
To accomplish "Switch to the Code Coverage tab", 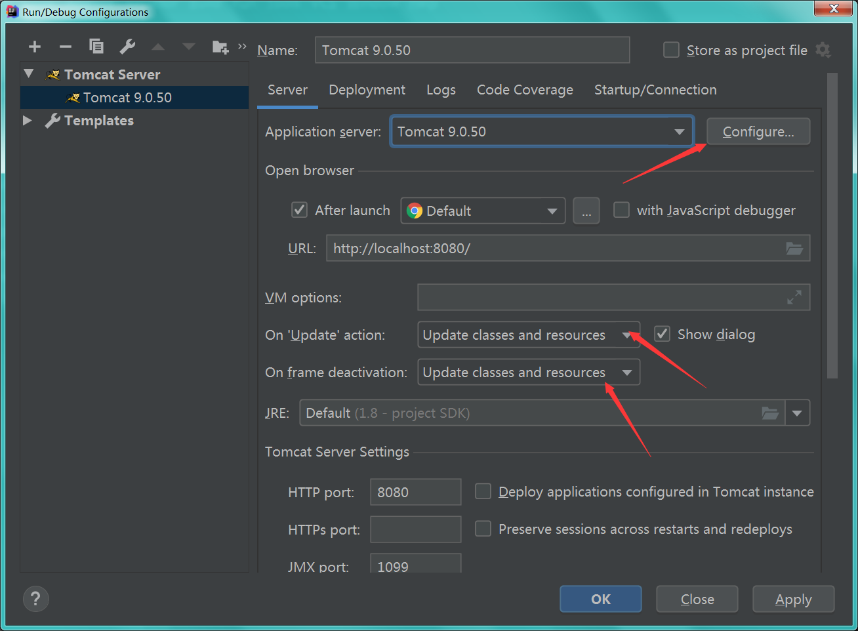I will [x=525, y=90].
